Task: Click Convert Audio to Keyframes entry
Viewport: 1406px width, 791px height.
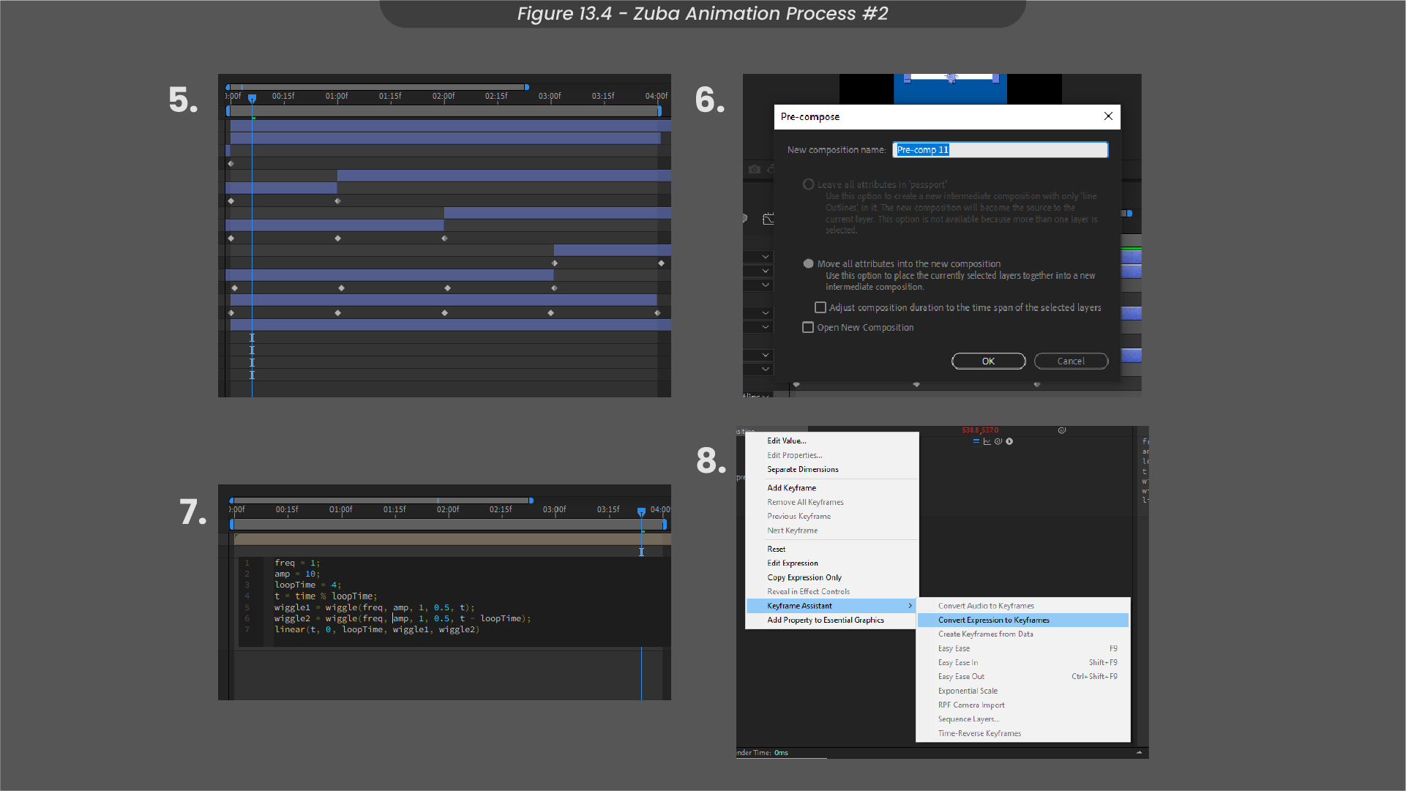Action: pos(986,606)
